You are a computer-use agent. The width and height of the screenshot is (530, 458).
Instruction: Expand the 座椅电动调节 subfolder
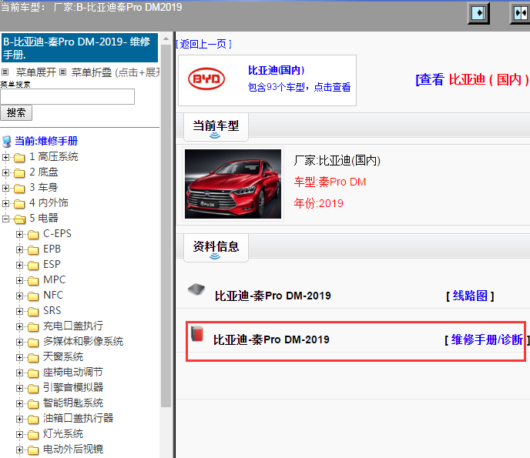click(19, 373)
